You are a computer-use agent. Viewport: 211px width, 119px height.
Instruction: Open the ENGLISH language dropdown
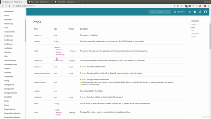pyautogui.click(x=179, y=12)
